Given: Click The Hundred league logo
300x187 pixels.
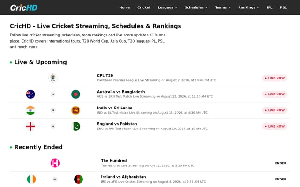Looking at the screenshot, I should tap(55, 163).
